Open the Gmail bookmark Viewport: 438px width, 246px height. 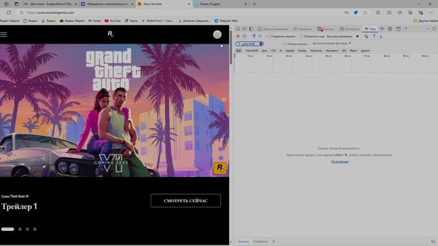(94, 20)
